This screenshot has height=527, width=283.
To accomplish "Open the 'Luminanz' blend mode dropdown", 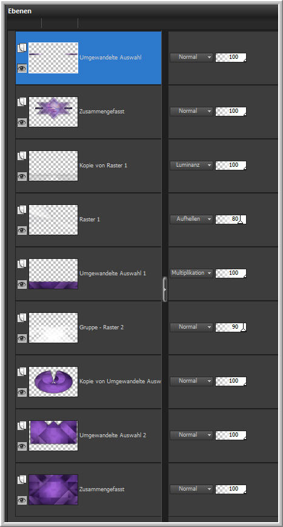I will (191, 165).
